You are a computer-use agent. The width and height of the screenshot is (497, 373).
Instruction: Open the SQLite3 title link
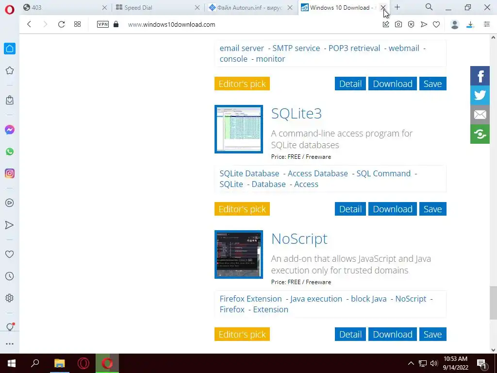(x=297, y=114)
